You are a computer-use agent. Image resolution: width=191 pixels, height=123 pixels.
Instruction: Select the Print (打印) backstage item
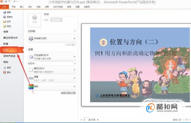click(12, 50)
